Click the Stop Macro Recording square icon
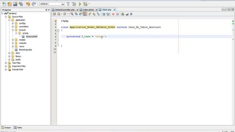This screenshot has height=132, width=235. pos(117,14)
